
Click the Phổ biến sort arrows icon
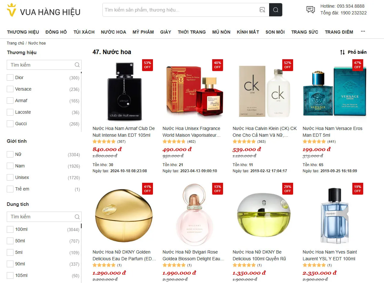pos(342,52)
